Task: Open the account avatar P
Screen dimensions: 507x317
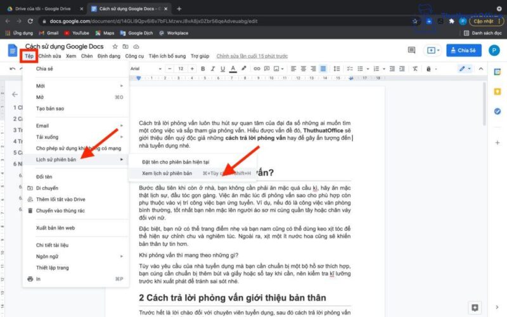Action: pyautogui.click(x=494, y=50)
